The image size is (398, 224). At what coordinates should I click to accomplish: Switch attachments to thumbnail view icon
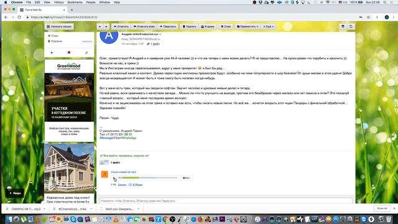pos(102,162)
